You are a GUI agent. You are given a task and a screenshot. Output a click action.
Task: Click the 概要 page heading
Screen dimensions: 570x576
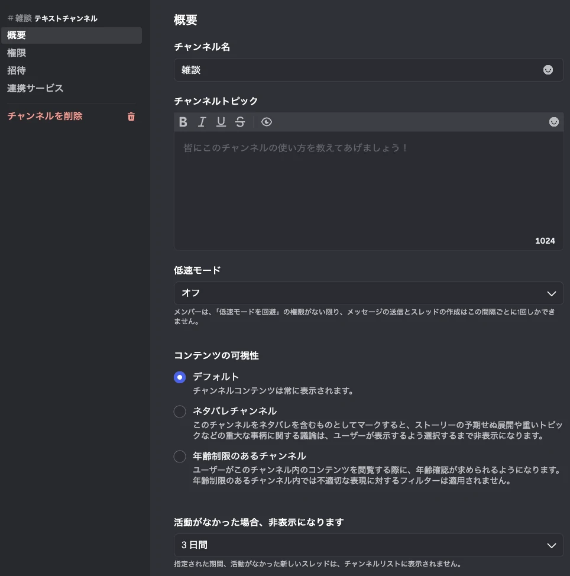pos(186,20)
